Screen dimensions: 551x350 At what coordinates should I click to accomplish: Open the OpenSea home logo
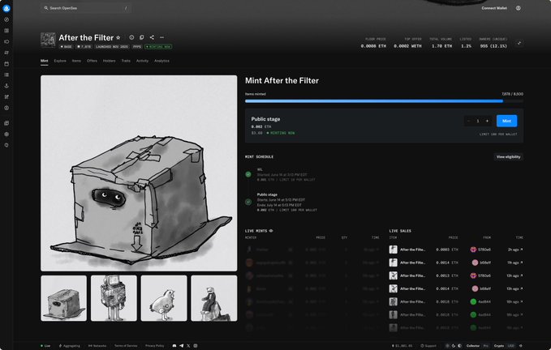[x=6, y=8]
